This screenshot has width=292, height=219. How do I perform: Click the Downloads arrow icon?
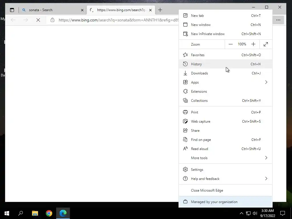coord(185,73)
